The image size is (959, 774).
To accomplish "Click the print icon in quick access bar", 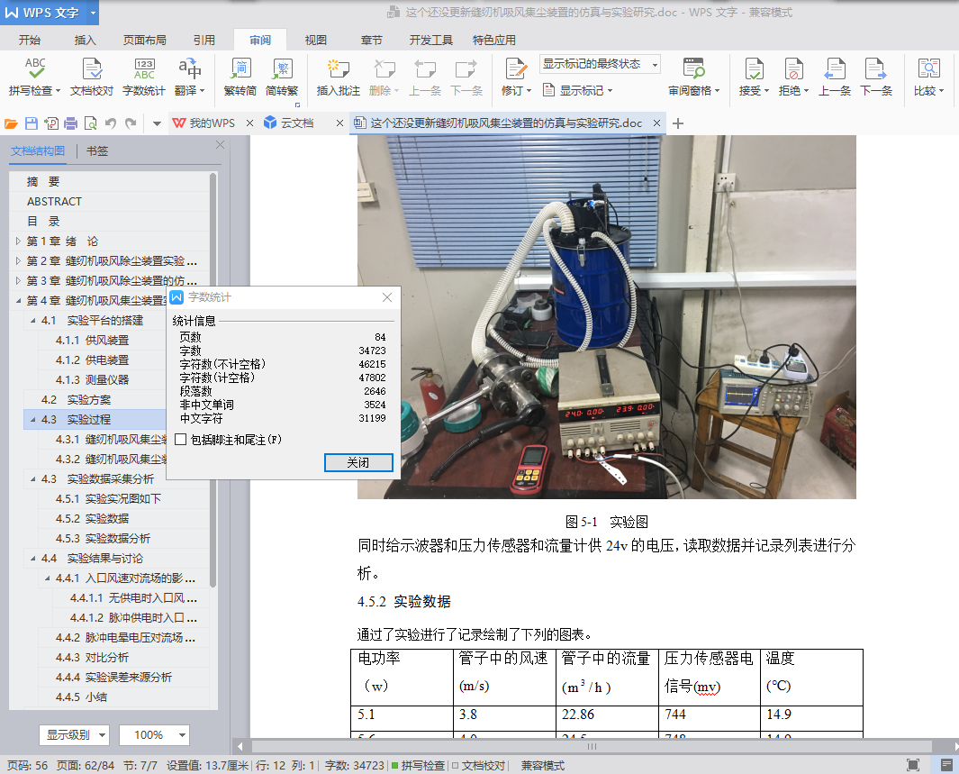I will [71, 123].
